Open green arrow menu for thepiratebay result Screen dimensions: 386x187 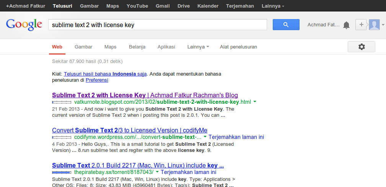click(157, 172)
